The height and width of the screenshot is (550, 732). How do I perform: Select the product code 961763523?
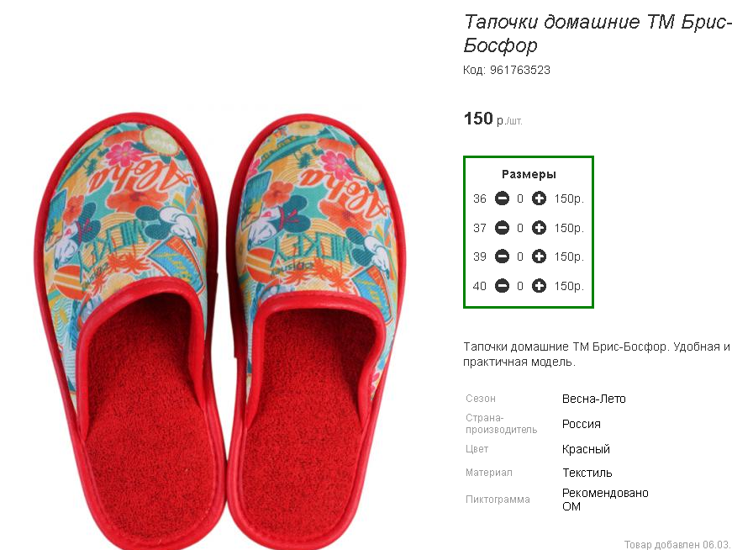[x=520, y=70]
